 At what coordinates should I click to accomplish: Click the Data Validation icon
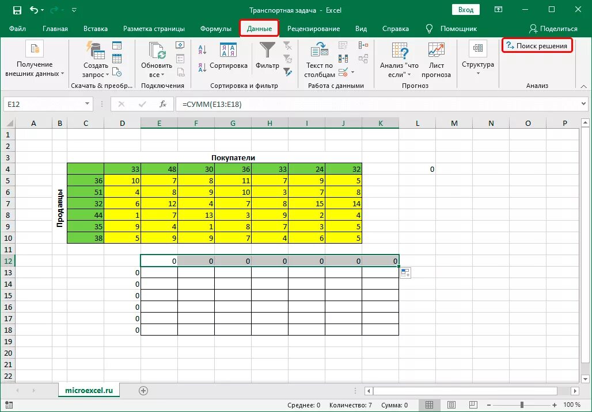point(343,72)
